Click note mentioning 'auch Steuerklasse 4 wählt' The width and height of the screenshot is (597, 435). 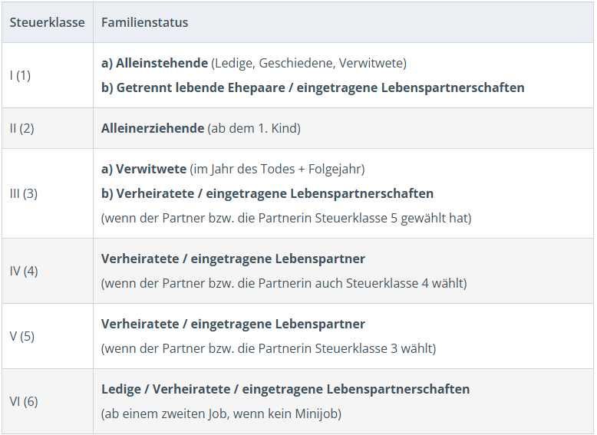coord(283,283)
